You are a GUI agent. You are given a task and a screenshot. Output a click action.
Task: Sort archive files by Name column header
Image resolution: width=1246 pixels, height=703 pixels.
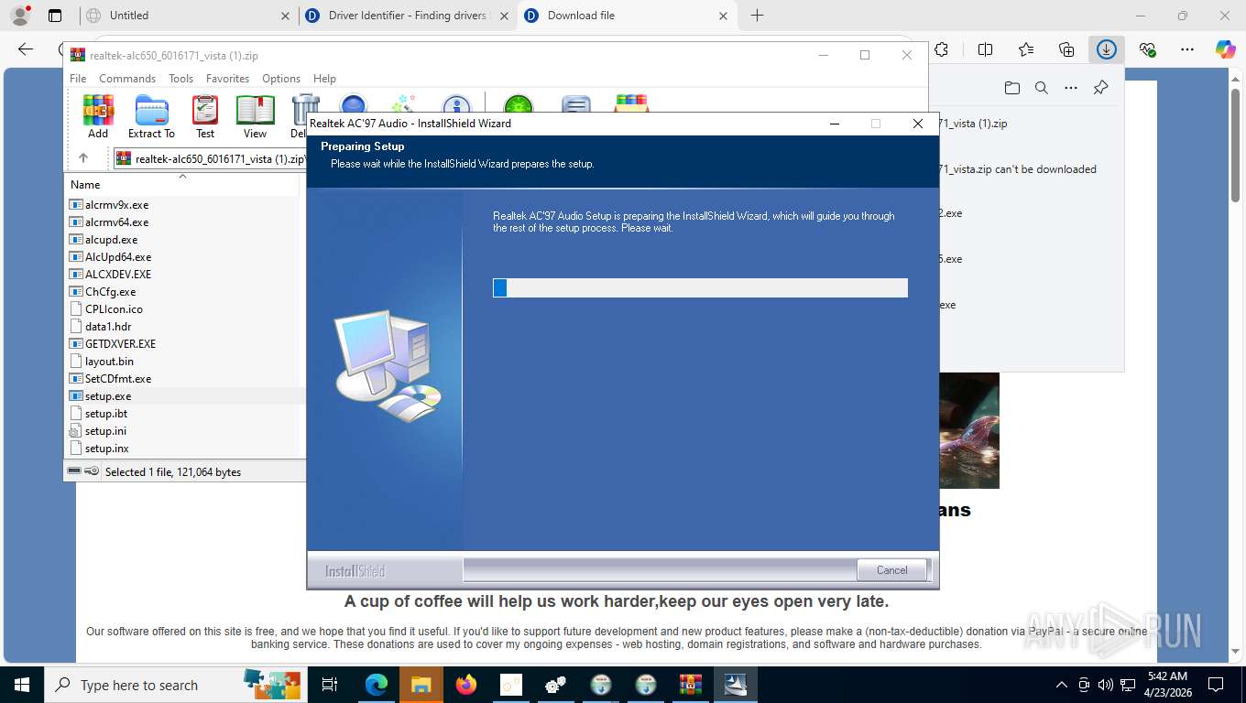(182, 184)
